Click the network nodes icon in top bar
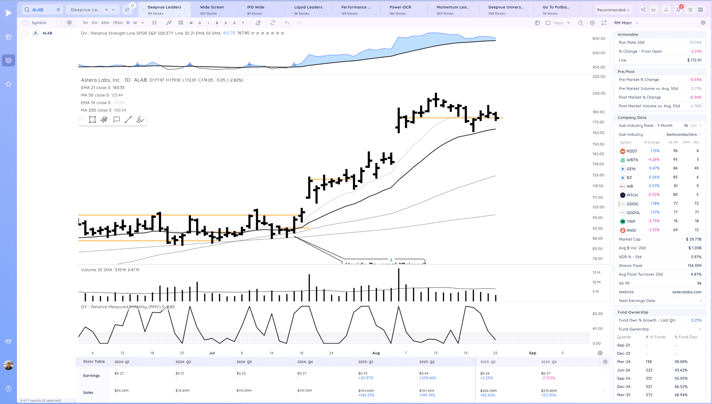 666,10
